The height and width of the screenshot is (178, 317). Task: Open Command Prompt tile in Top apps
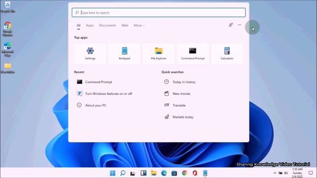coord(193,53)
